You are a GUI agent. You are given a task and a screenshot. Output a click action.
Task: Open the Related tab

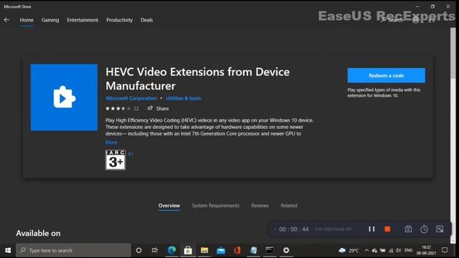point(288,206)
